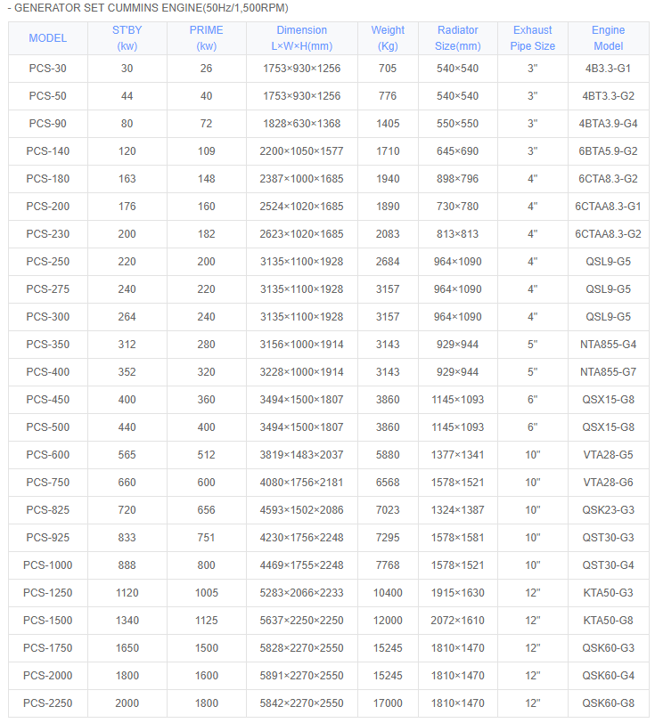The width and height of the screenshot is (655, 723).
Task: Click radiator size 2072×1610
Action: coord(458,621)
